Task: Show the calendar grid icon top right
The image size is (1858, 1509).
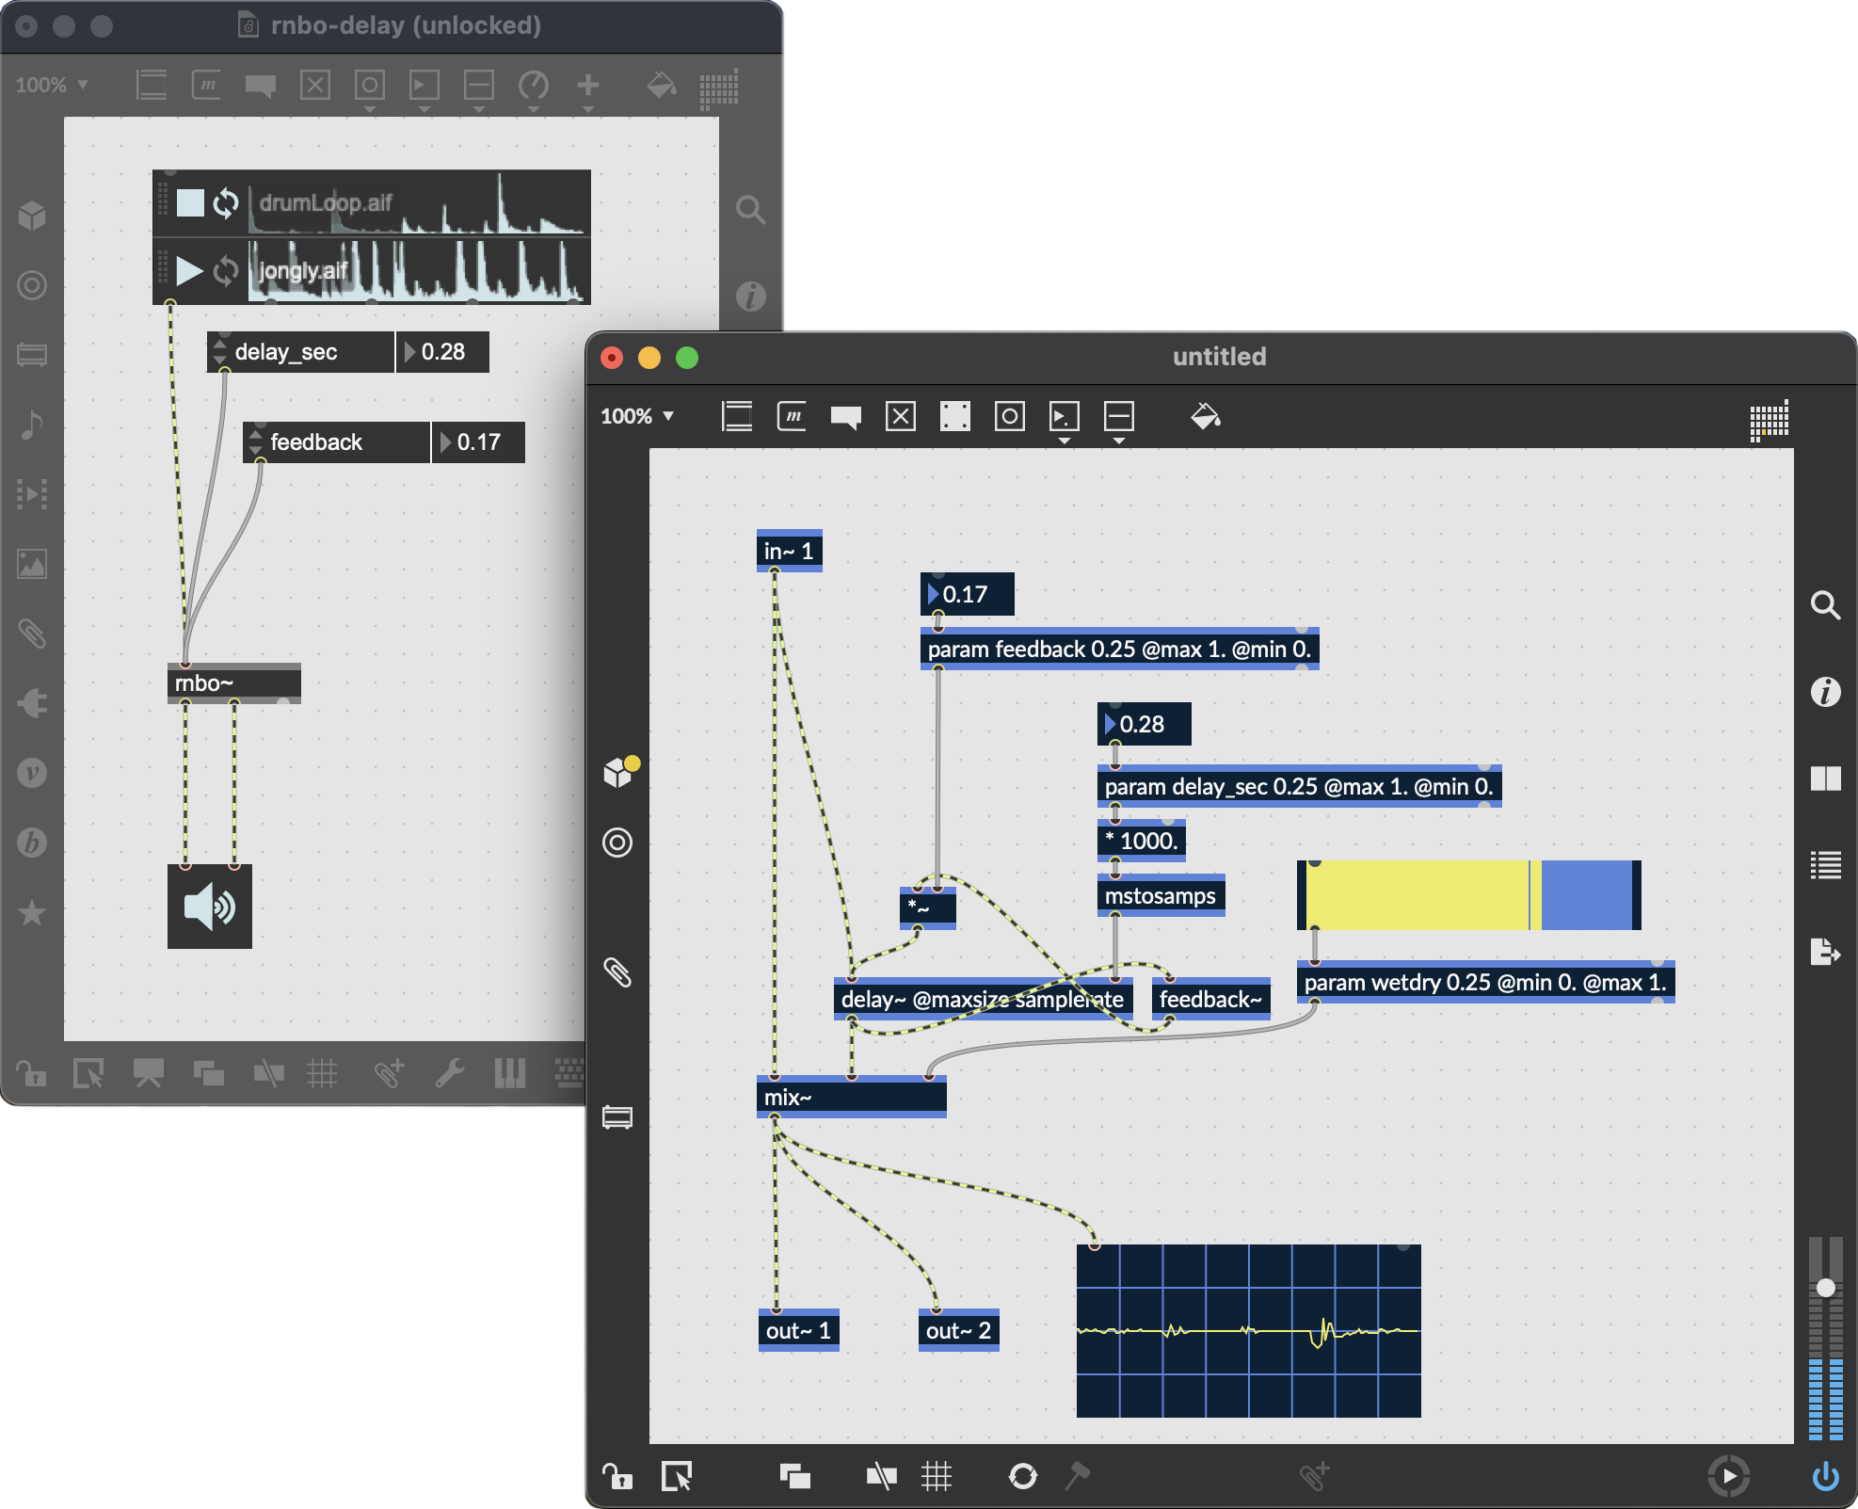Action: click(x=1769, y=421)
